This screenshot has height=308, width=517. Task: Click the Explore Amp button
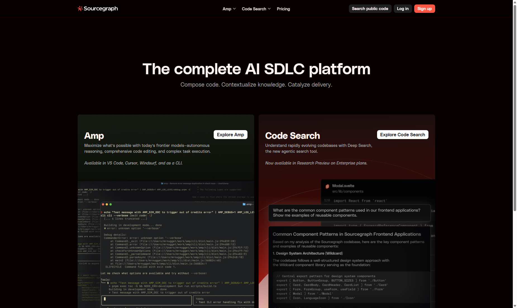click(x=230, y=135)
